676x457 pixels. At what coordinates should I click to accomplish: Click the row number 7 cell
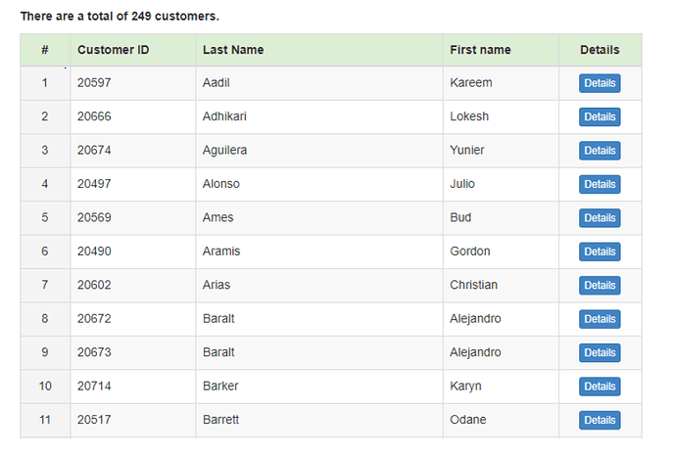point(45,285)
